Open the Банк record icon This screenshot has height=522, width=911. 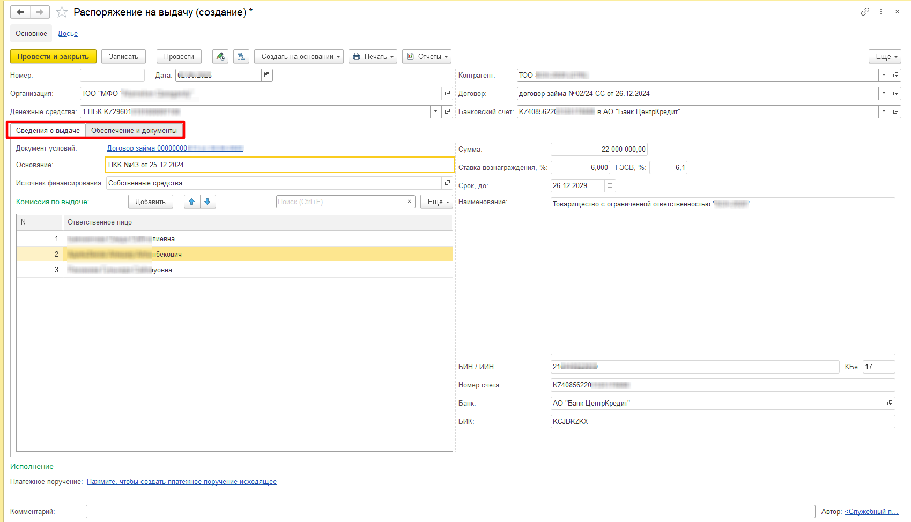coord(890,403)
